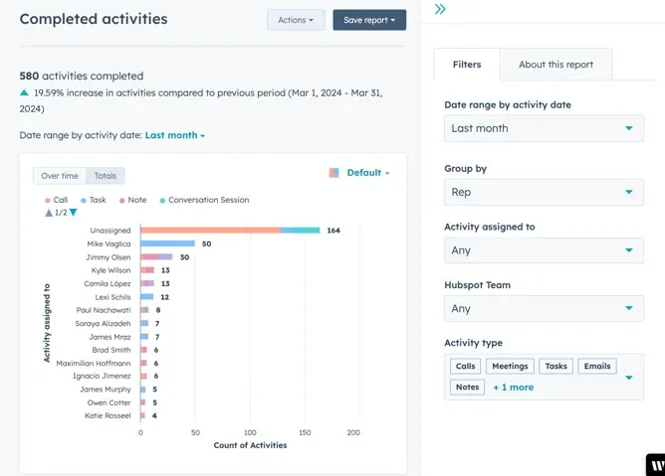Viewport: 665px width, 476px height.
Task: Select the Totals chart view
Action: coord(106,176)
